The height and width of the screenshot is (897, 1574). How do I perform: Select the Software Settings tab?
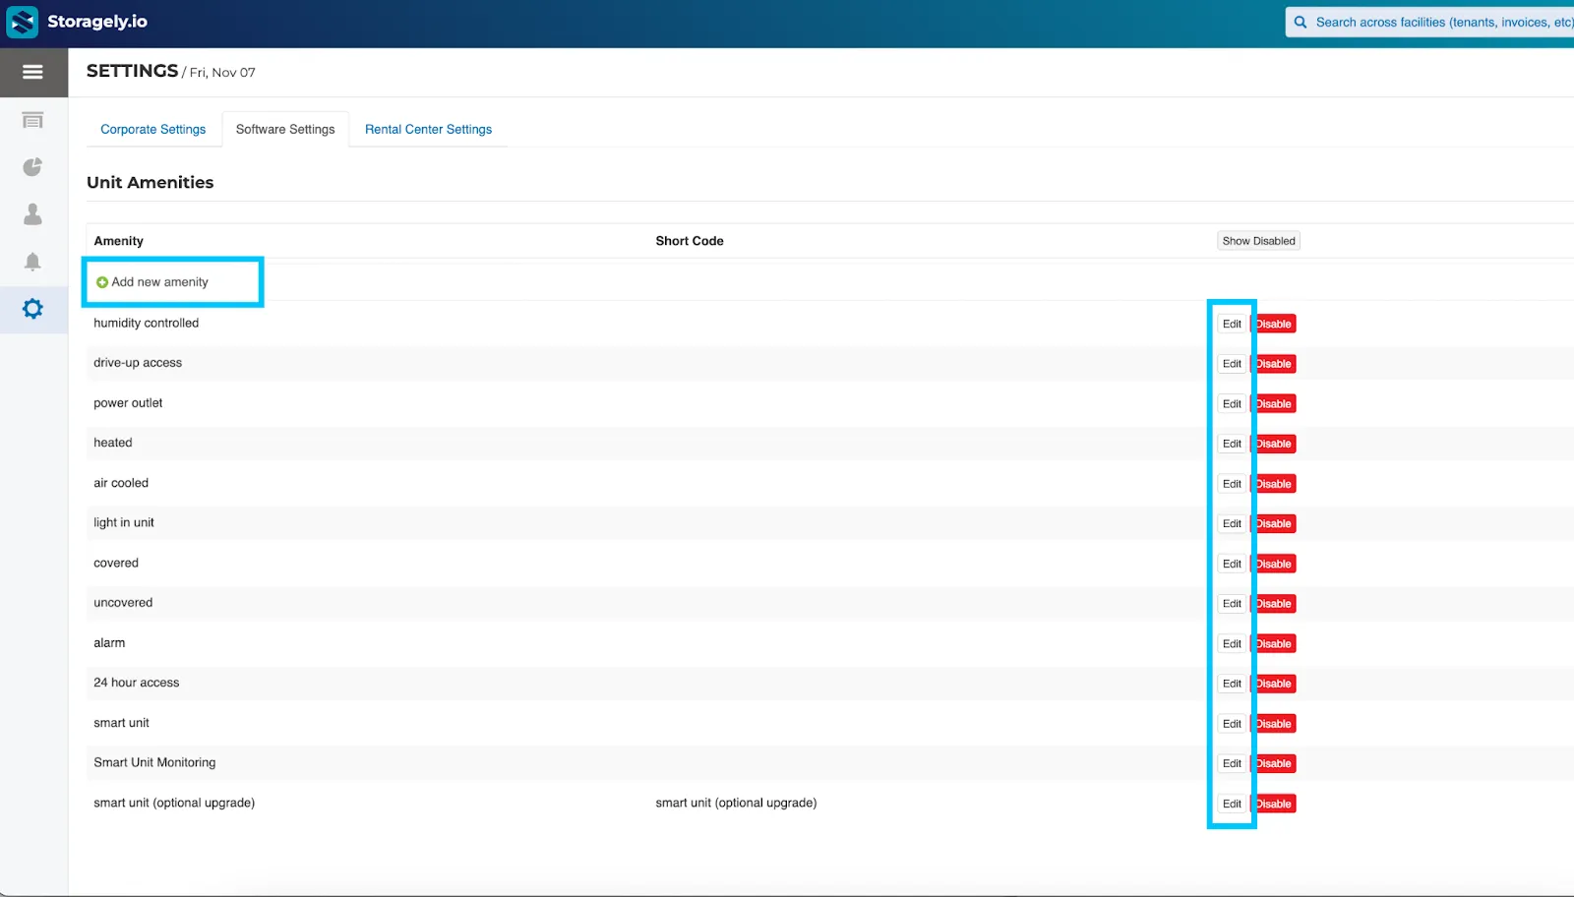(285, 129)
